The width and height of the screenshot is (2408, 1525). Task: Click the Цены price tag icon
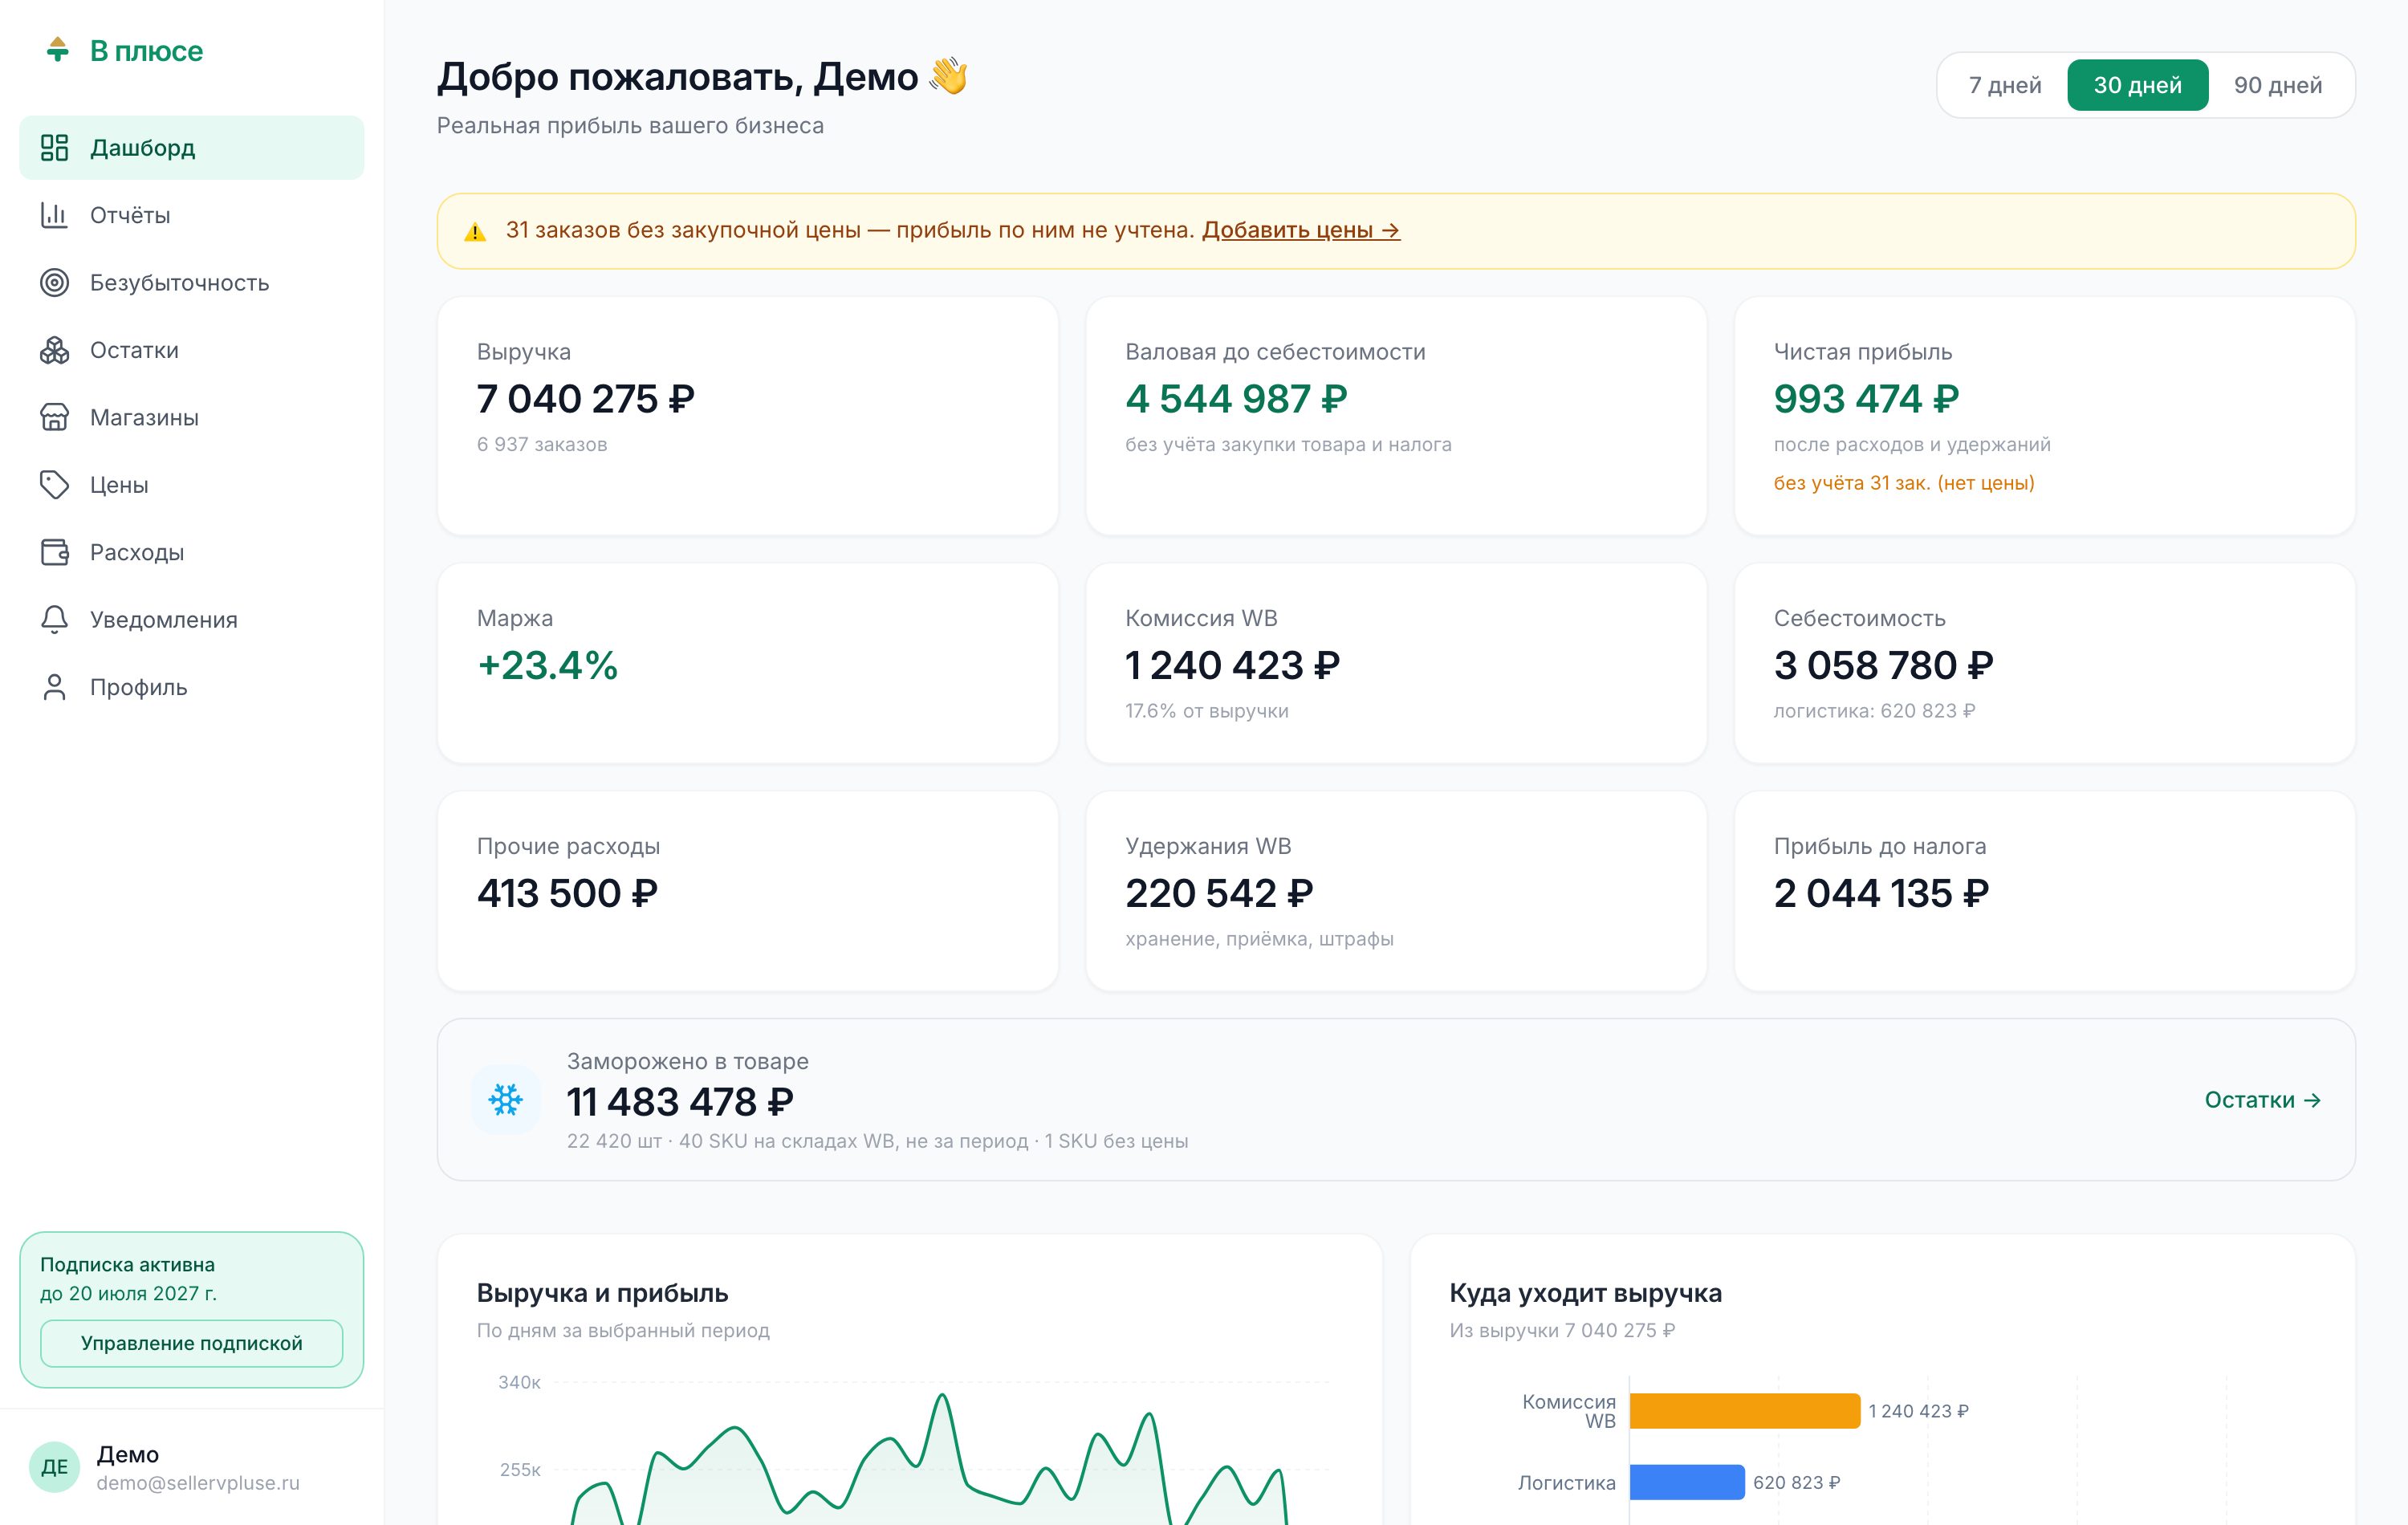coord(54,485)
